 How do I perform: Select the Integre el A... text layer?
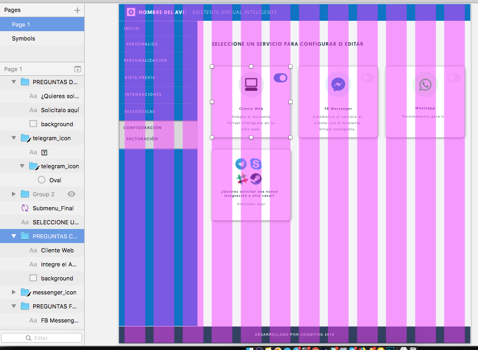coord(42,264)
